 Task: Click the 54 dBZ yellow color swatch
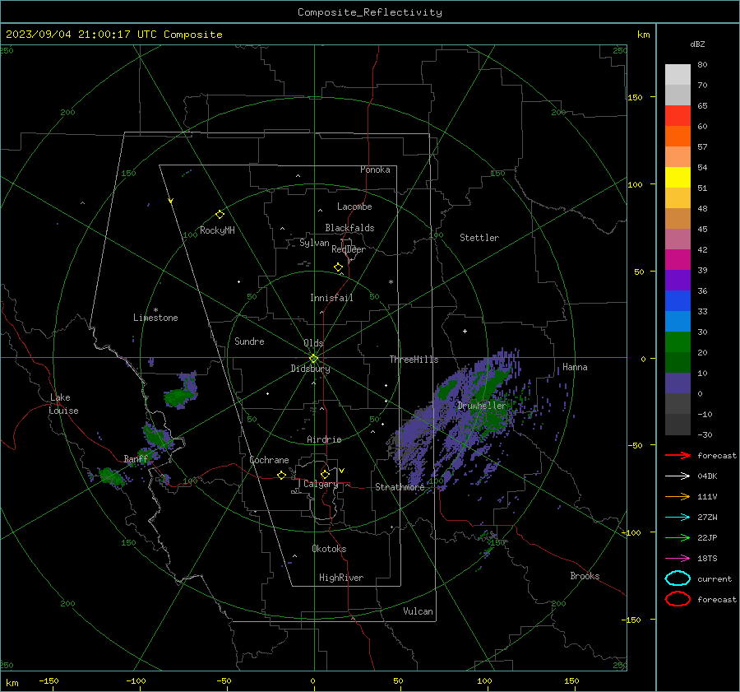[678, 177]
